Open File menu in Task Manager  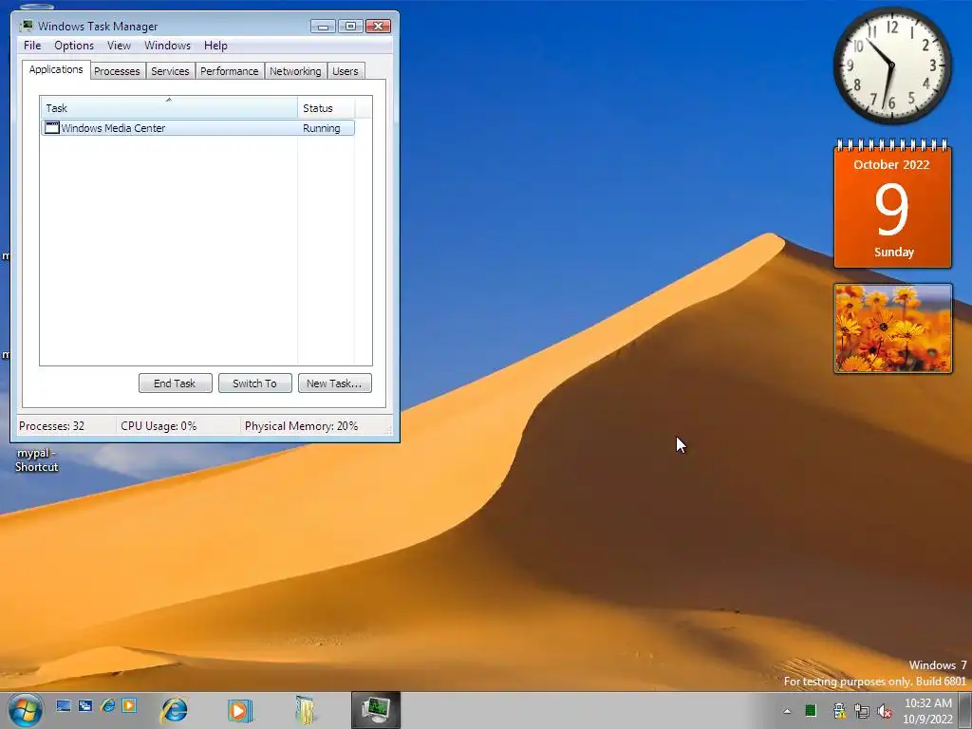(x=32, y=46)
